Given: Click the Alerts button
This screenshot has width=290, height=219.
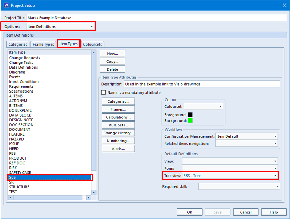Looking at the screenshot, I should (118, 149).
